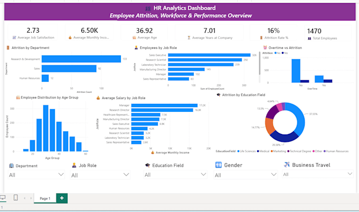Select the 14.77% Marketing donut segment
The height and width of the screenshot is (212, 359).
tap(269, 126)
